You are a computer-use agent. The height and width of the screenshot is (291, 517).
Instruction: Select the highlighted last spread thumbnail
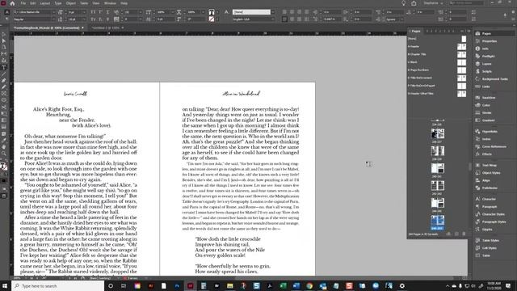pyautogui.click(x=437, y=221)
